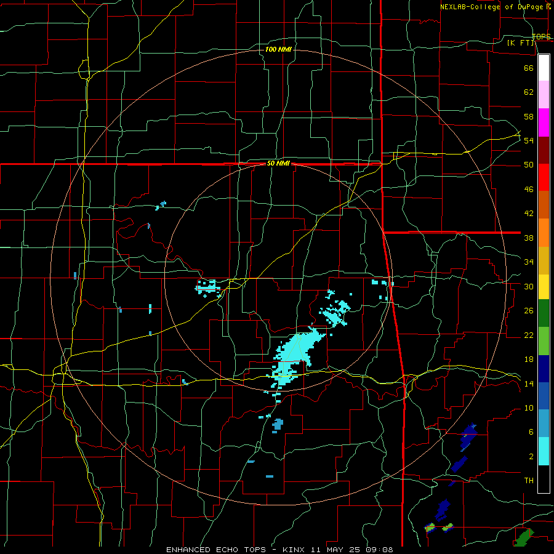
Task: Click the 58 legend value
Action: tap(529, 116)
